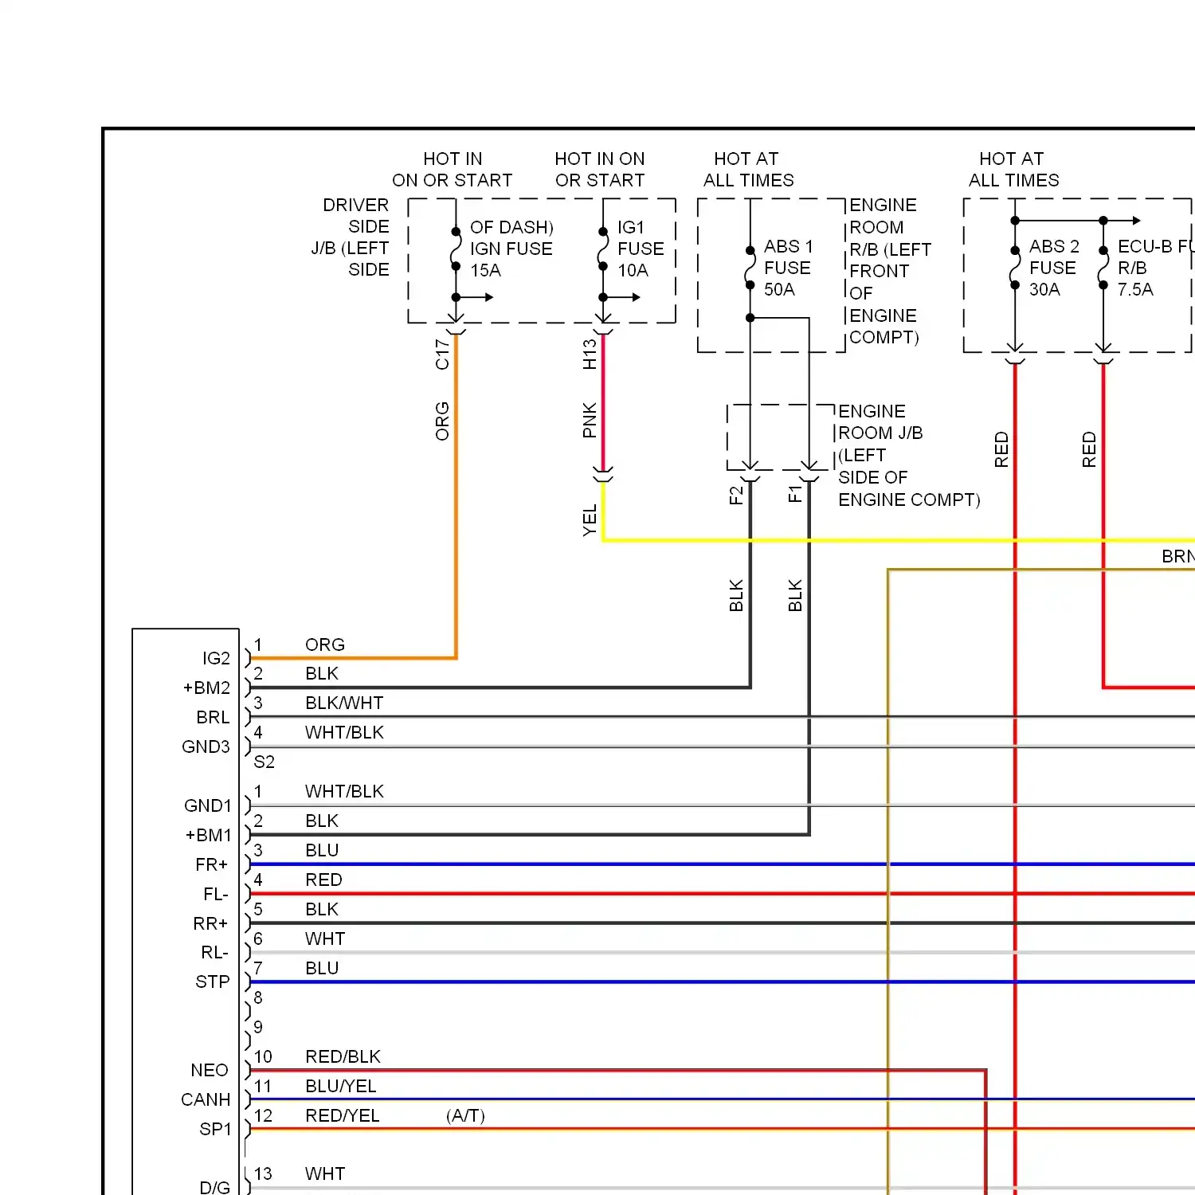Viewport: 1195px width, 1195px height.
Task: Click the NEO terminal label
Action: (210, 1070)
